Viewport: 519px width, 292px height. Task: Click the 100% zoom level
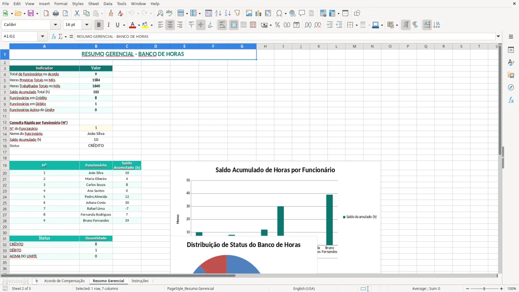[512, 289]
